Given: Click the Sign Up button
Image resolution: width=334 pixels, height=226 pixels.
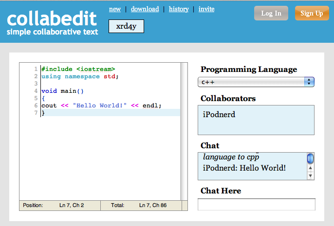Looking at the screenshot, I should 312,13.
